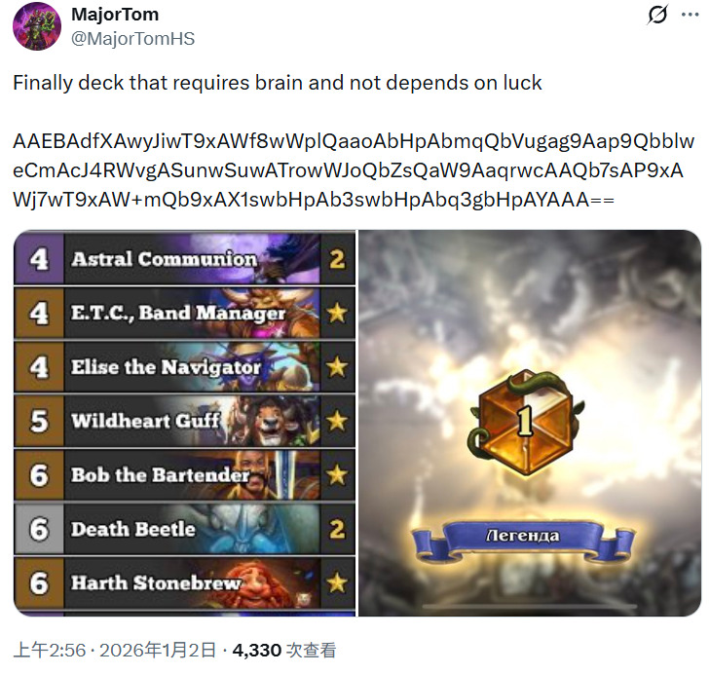Image resolution: width=710 pixels, height=674 pixels.
Task: Click the 4,330 views count
Action: [x=257, y=651]
